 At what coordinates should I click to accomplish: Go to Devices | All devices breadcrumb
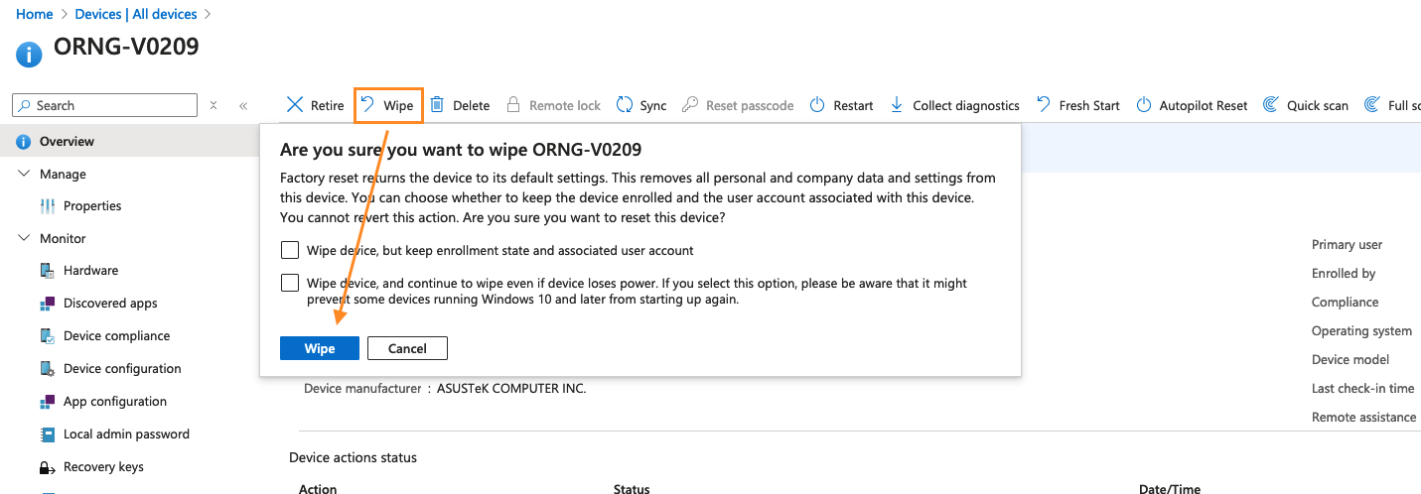pyautogui.click(x=136, y=14)
